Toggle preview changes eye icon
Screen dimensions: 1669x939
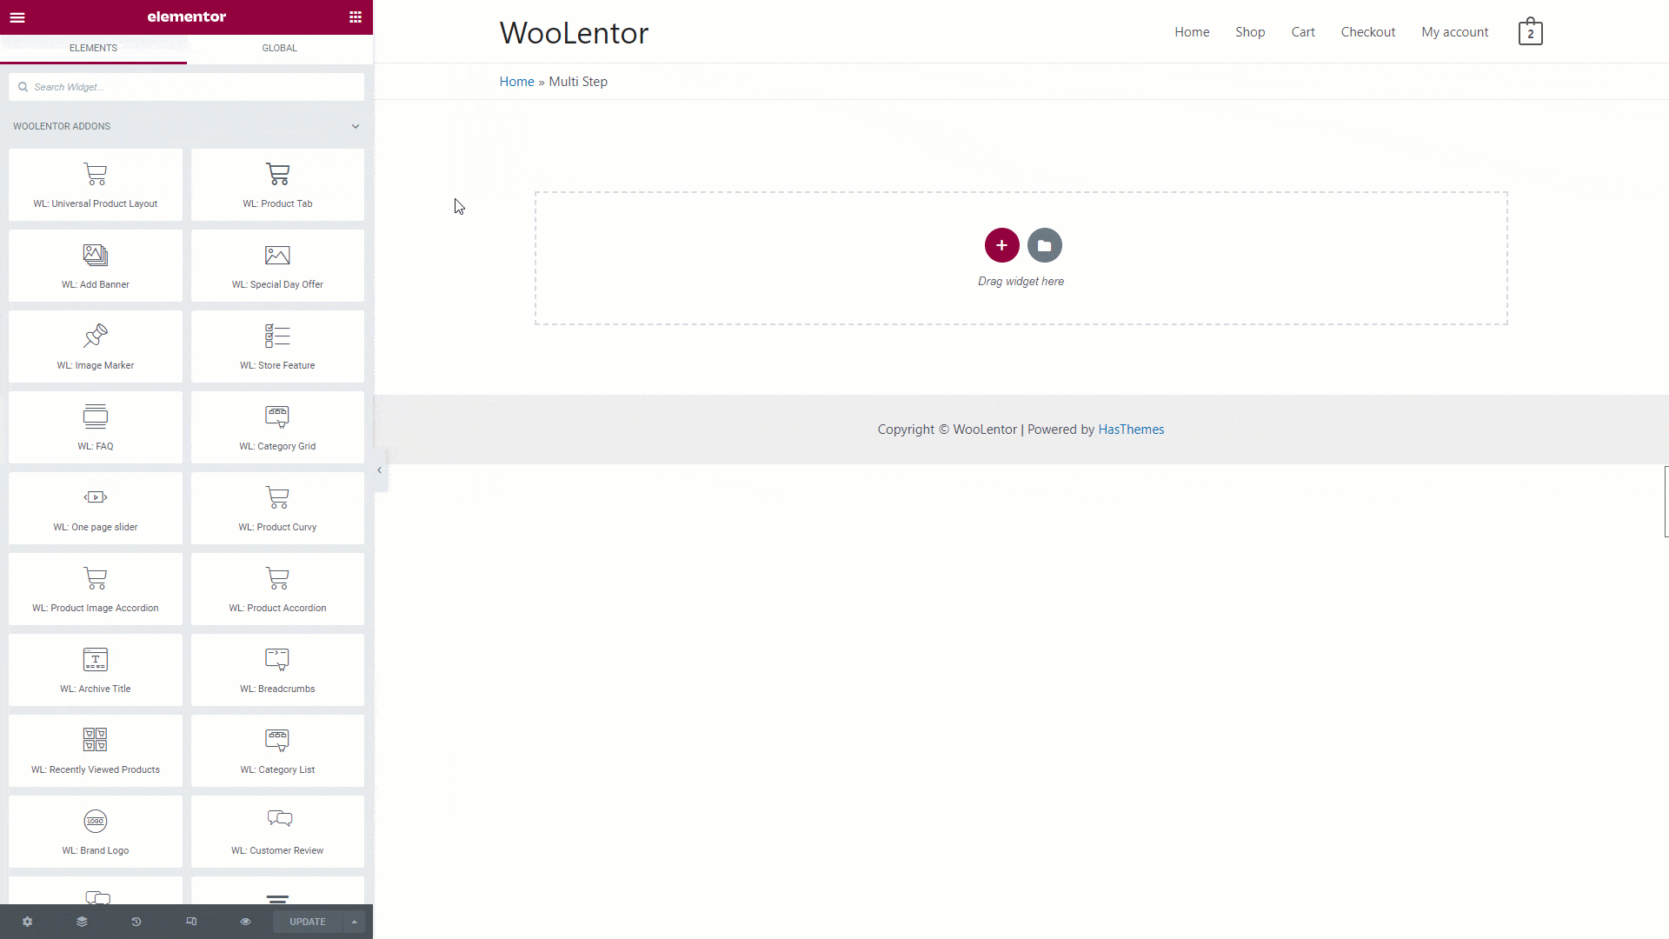tap(245, 922)
